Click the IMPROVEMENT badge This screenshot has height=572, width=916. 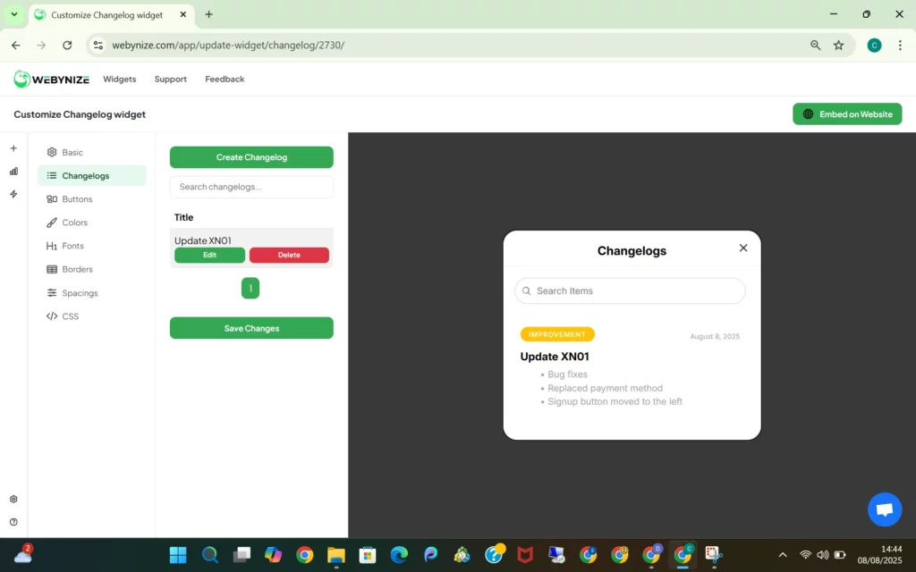click(557, 334)
